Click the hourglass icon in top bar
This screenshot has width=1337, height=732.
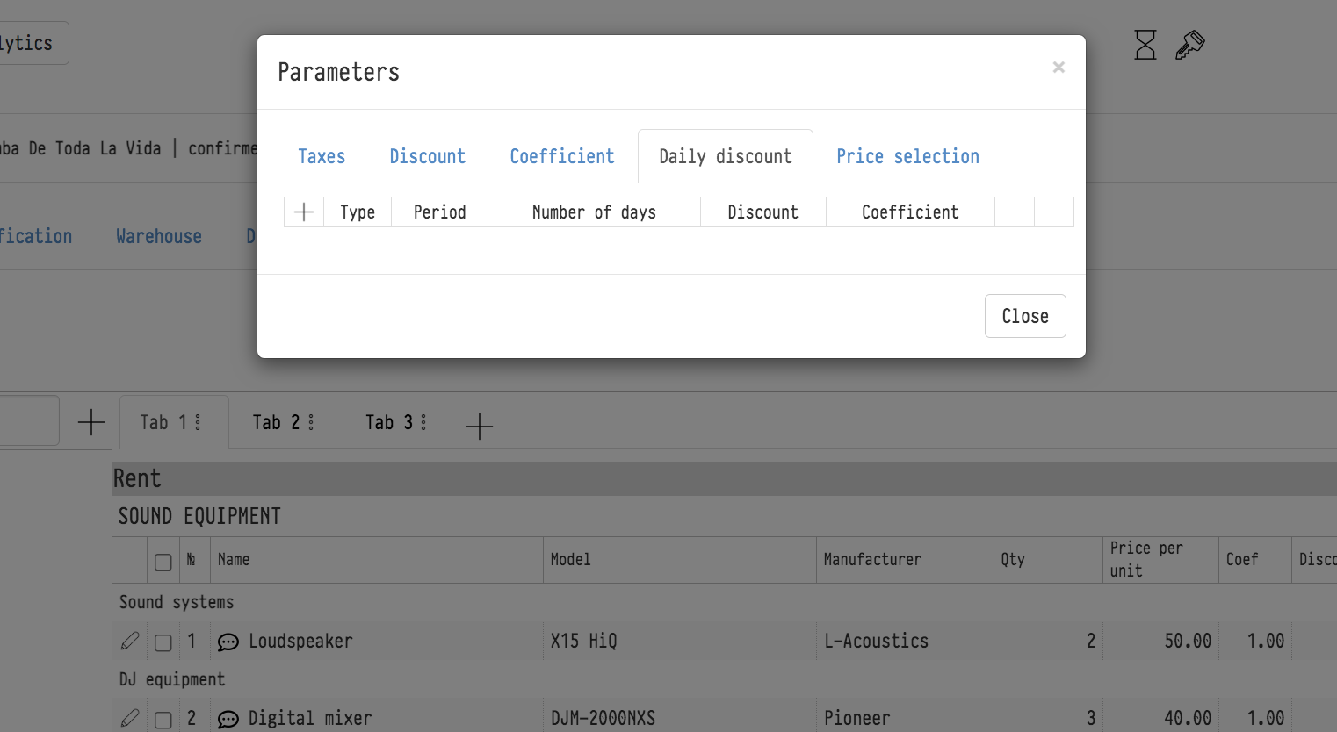click(1145, 45)
